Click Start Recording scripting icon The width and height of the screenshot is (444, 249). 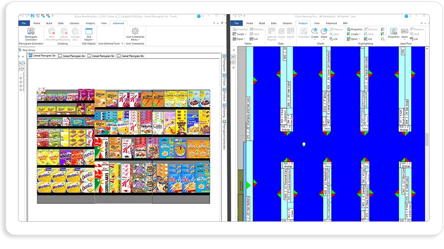point(51,35)
